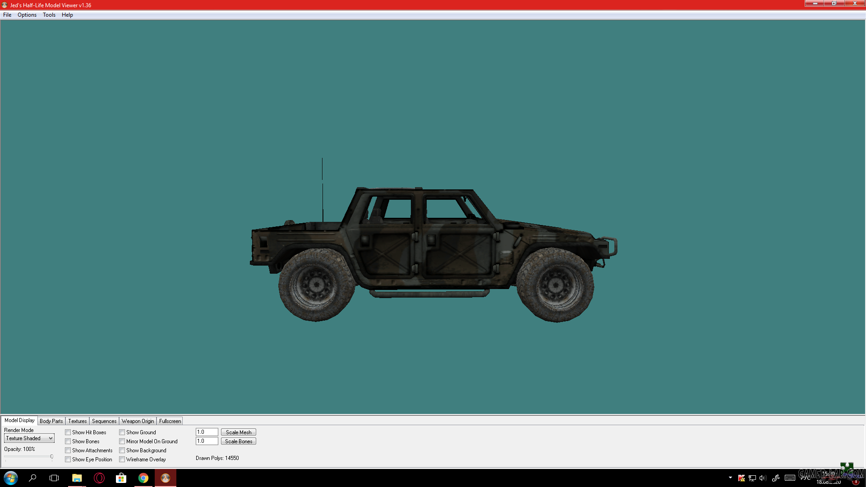Select the Model Display tab
The width and height of the screenshot is (866, 487).
[19, 420]
